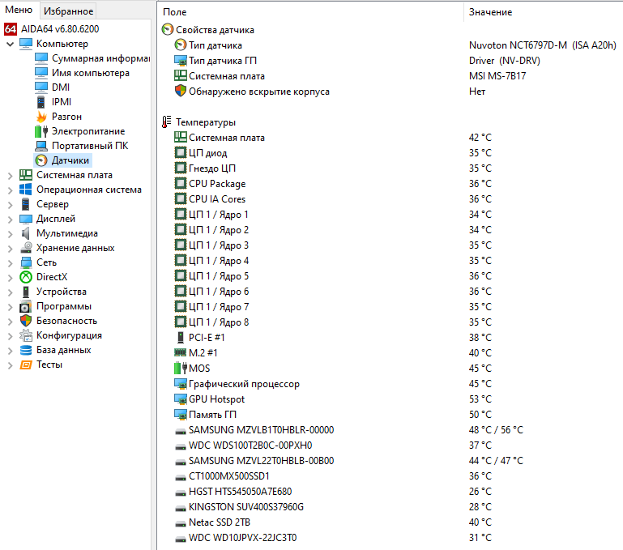Click the PCI-E #1 slot icon

point(181,338)
